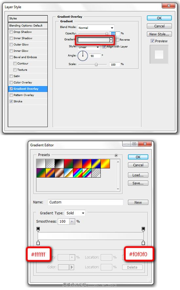Screen dimensions: 180x290
Task: Choose the Yellow, Violet, Orange, Blue preset
Action: [50, 173]
